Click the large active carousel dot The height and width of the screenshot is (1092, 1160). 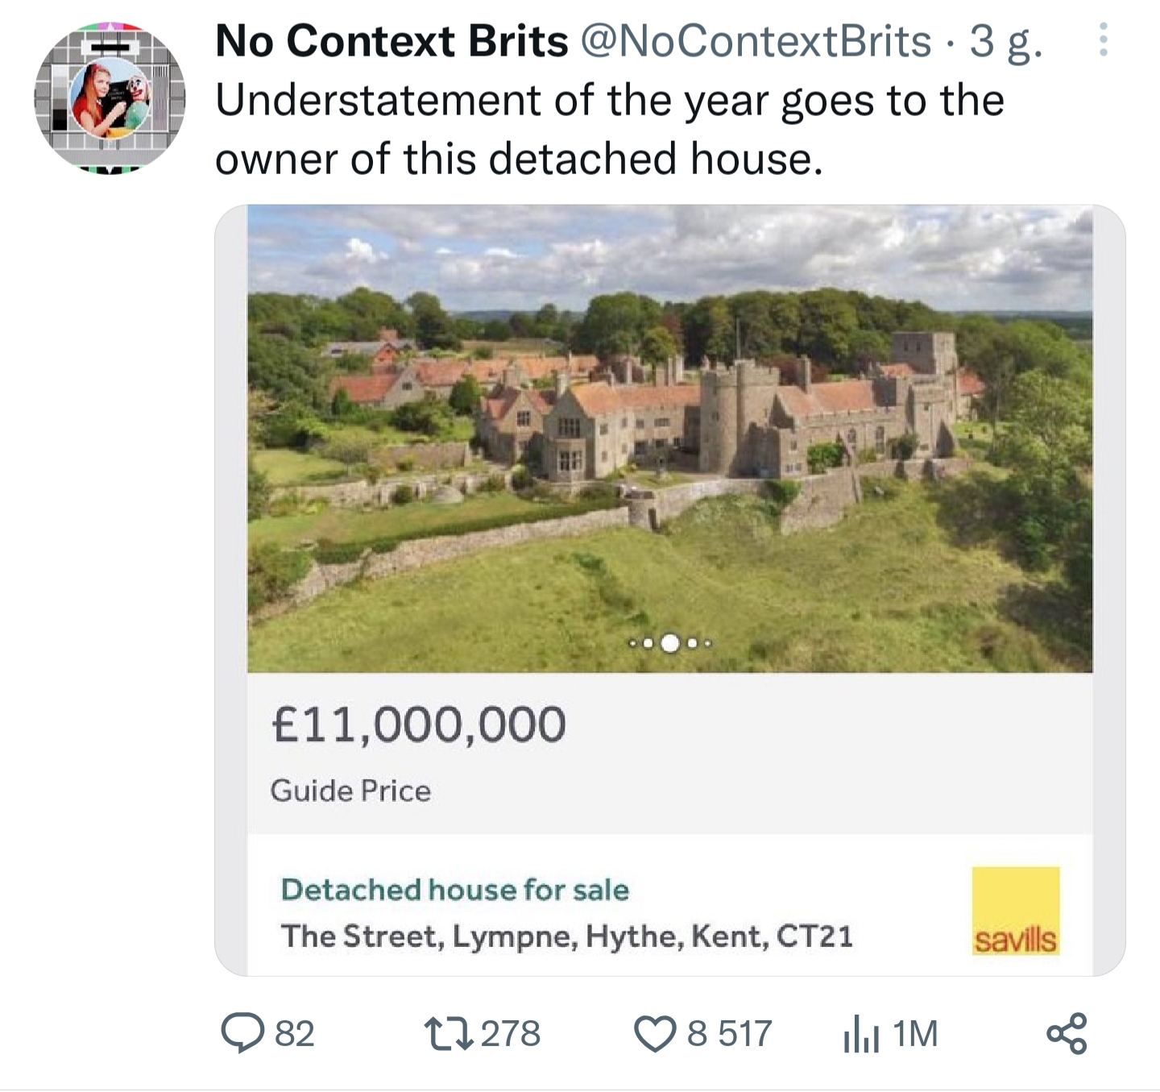[669, 643]
